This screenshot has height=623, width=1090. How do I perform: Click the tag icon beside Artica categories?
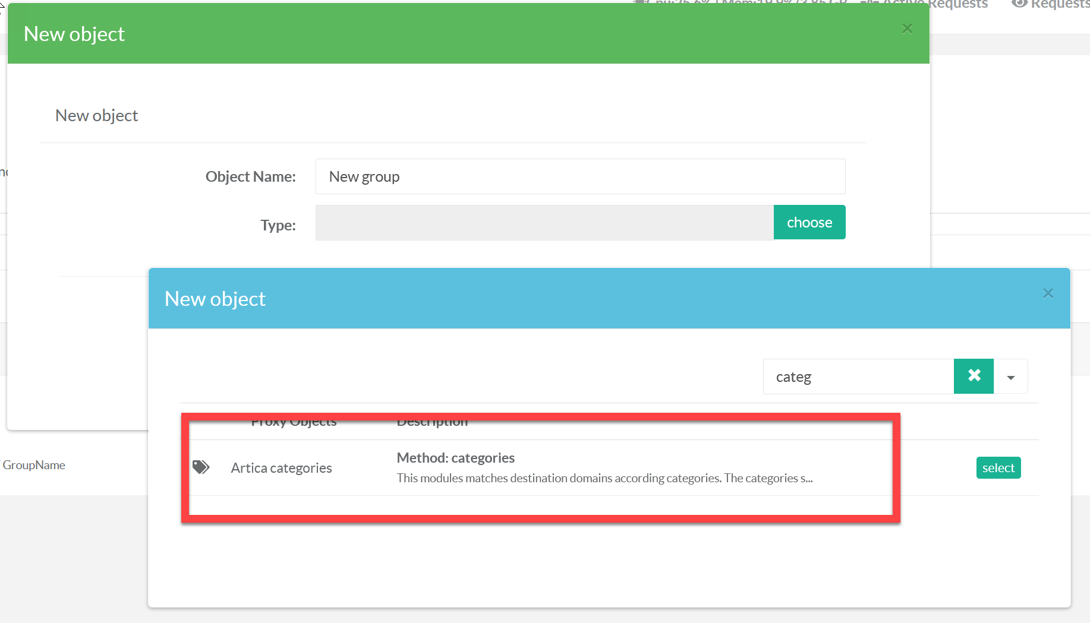click(x=201, y=467)
